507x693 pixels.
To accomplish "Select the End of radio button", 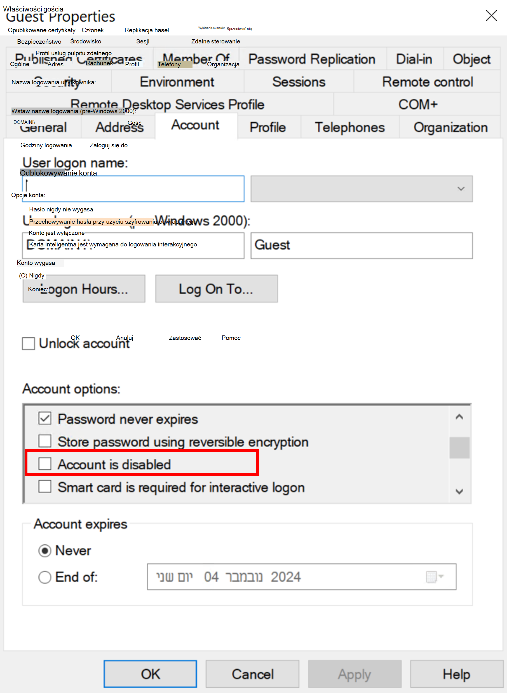I will tap(45, 577).
